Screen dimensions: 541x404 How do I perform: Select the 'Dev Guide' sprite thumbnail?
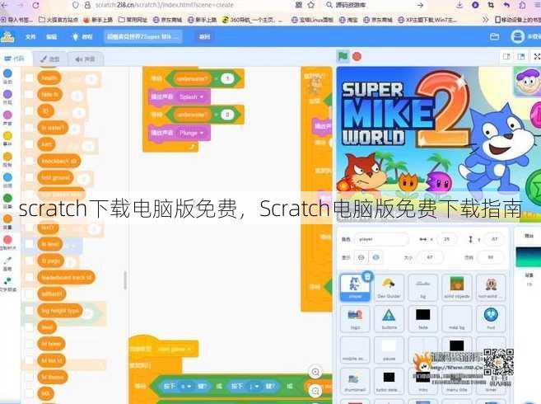tap(389, 287)
